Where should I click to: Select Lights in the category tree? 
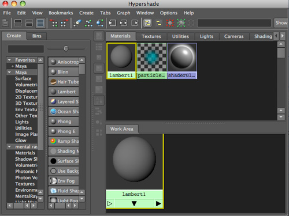[x=22, y=122]
